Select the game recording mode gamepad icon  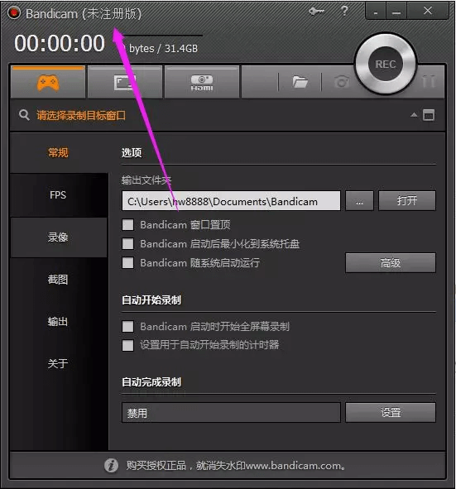click(x=48, y=83)
